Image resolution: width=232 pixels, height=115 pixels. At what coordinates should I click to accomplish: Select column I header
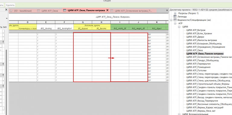(120, 22)
